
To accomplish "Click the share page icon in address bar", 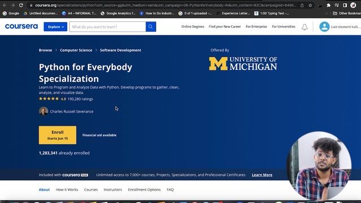I will [x=302, y=5].
